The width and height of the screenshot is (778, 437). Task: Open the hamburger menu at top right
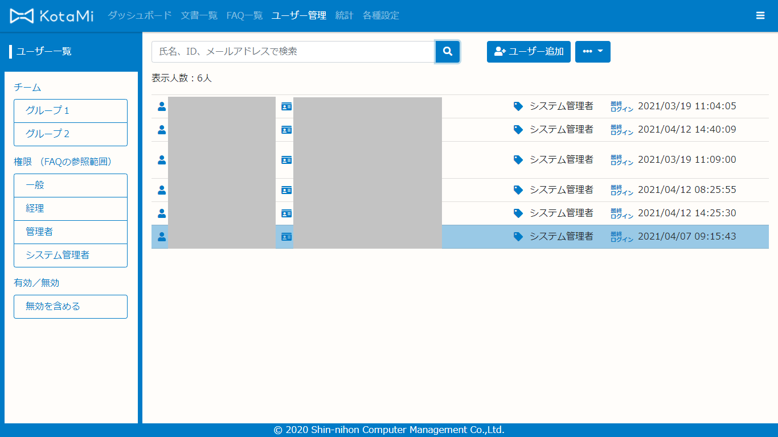pyautogui.click(x=760, y=16)
